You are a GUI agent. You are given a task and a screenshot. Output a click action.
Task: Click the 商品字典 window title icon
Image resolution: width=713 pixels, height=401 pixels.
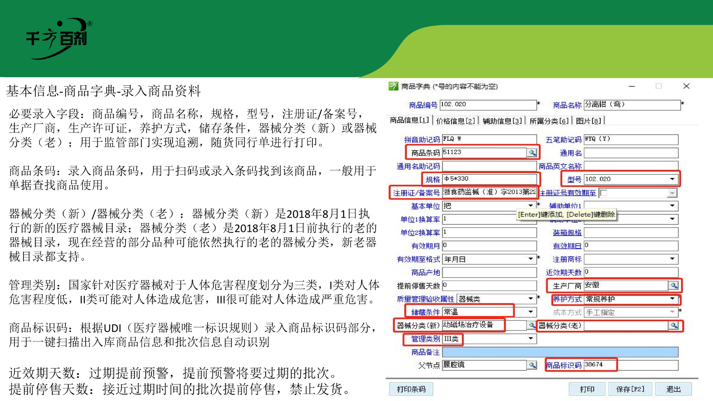click(393, 86)
